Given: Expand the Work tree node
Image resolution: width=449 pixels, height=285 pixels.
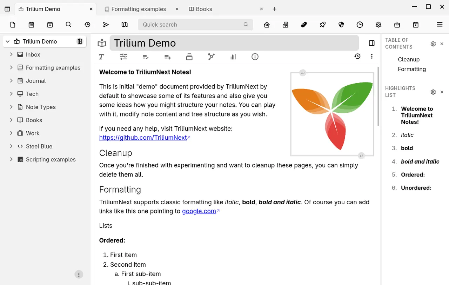Looking at the screenshot, I should [x=11, y=133].
